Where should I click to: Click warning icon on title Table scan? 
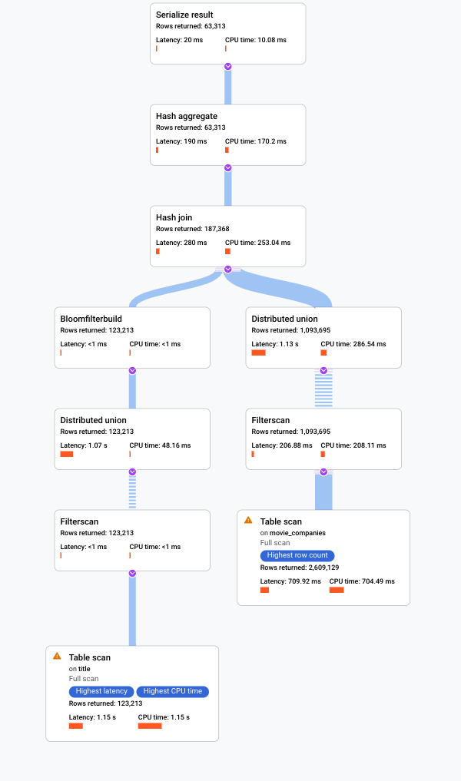[57, 656]
